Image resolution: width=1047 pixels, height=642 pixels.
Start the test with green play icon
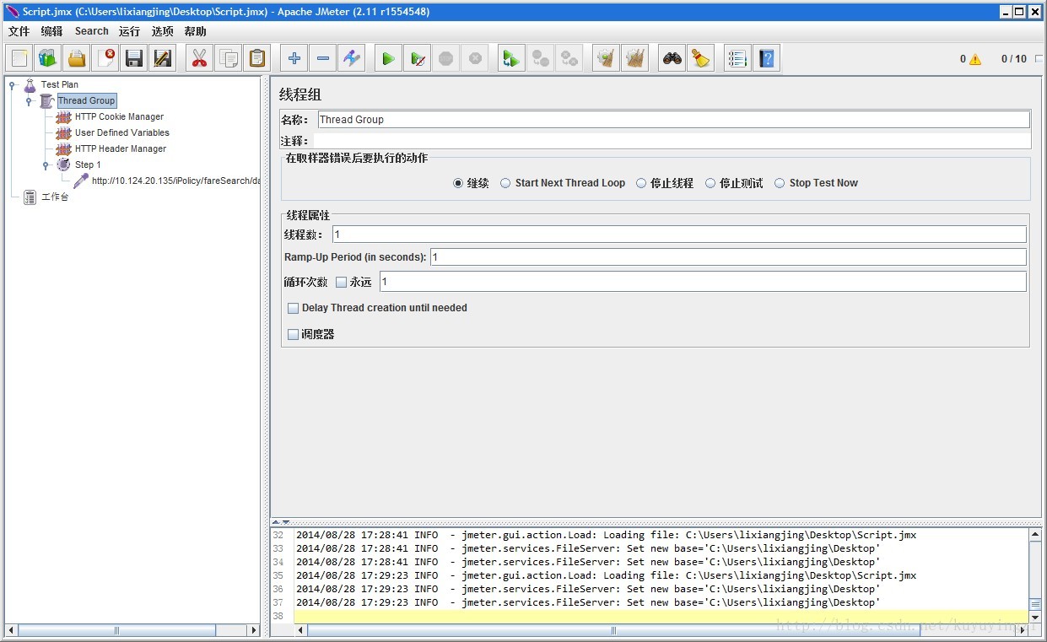pos(389,58)
